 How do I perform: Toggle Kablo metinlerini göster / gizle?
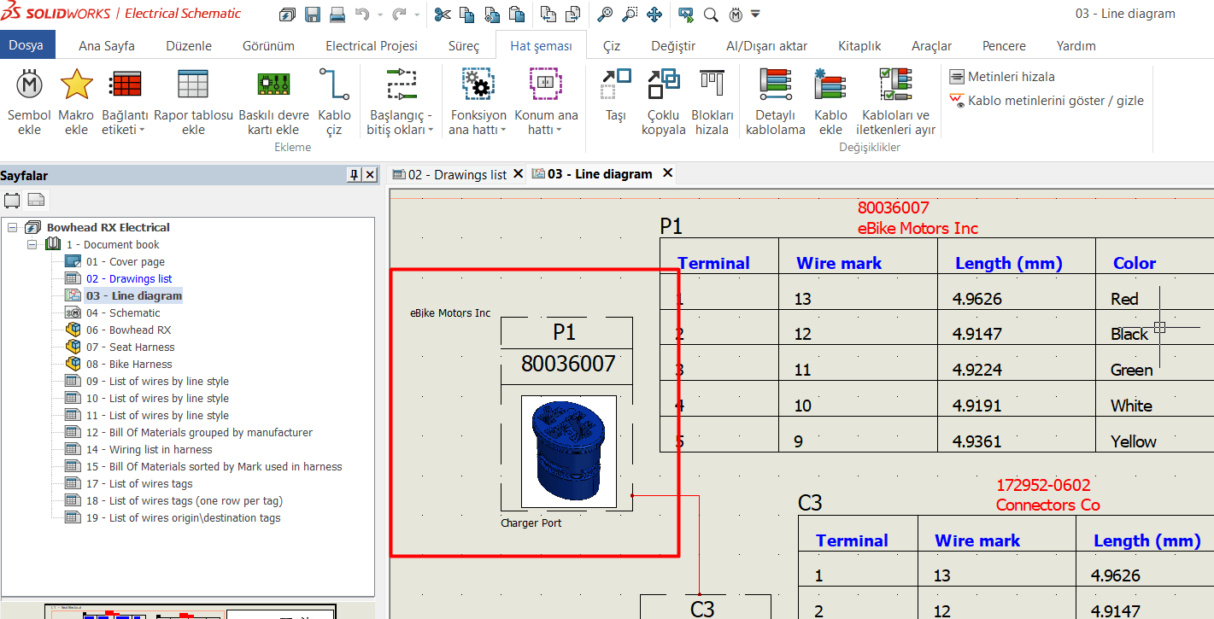tap(1047, 101)
